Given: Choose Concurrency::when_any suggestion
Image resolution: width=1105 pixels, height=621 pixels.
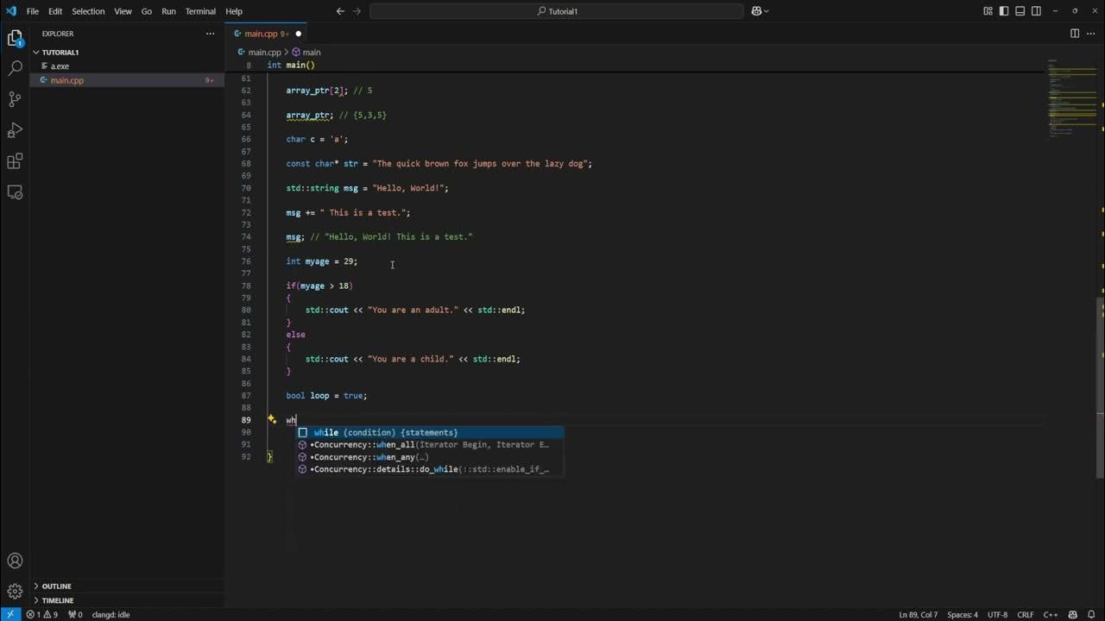Looking at the screenshot, I should point(430,457).
